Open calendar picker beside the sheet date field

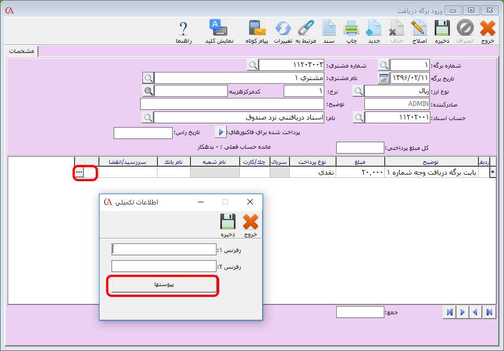(x=383, y=78)
